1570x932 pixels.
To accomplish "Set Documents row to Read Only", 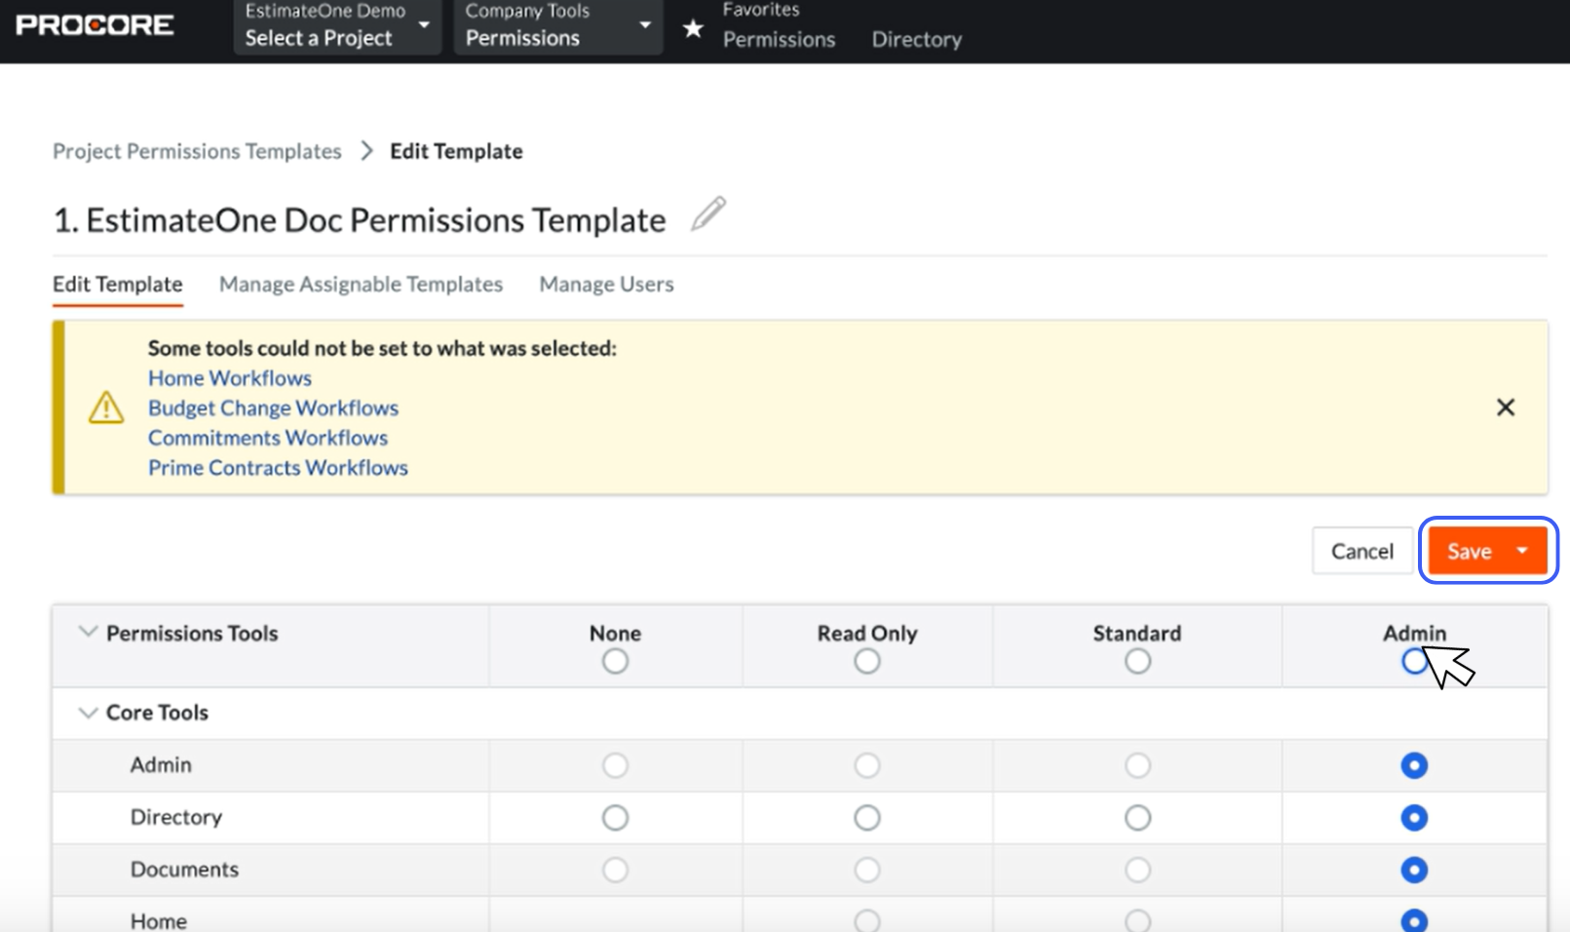I will [x=867, y=870].
